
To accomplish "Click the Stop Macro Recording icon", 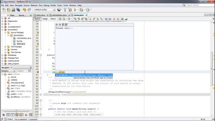I will pos(118,19).
